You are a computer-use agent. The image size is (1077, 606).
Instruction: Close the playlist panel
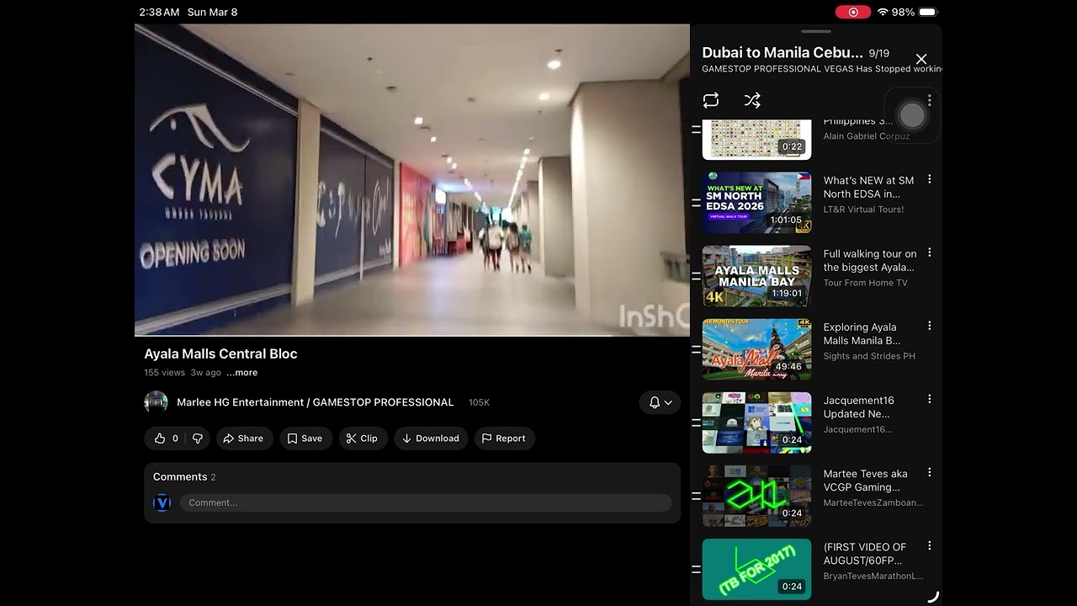click(x=921, y=59)
